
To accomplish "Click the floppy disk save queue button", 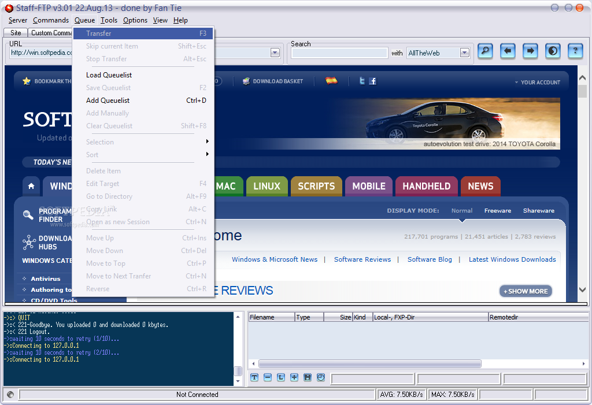I will point(308,377).
